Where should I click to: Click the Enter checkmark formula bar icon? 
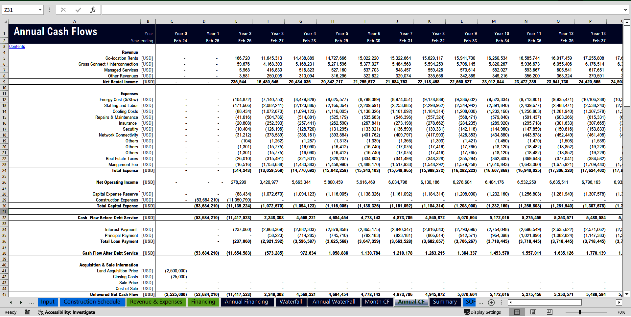coord(78,10)
